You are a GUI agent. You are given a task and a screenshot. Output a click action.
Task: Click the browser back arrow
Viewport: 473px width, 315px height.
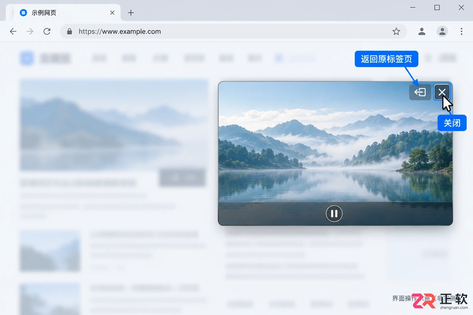(13, 31)
